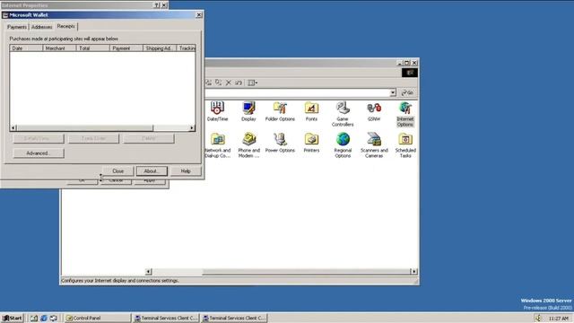Click the Advanced button in Microsoft Wallet
574x323 pixels.
[x=39, y=153]
